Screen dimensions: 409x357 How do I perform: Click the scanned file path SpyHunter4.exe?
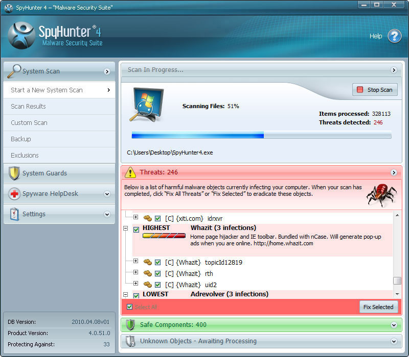pos(170,152)
